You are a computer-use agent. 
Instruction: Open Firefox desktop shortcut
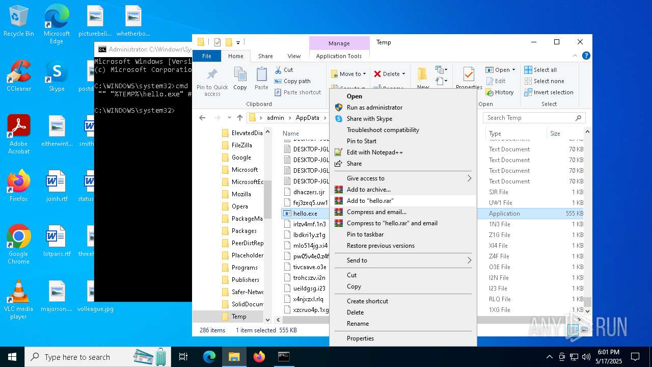click(x=18, y=187)
